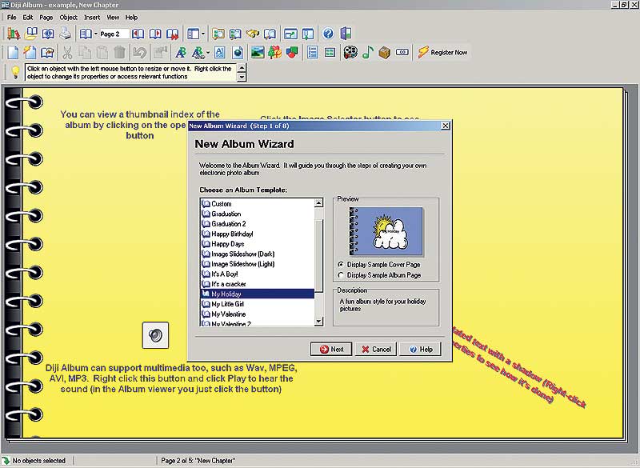
Task: Select the Custom album template
Action: [258, 204]
